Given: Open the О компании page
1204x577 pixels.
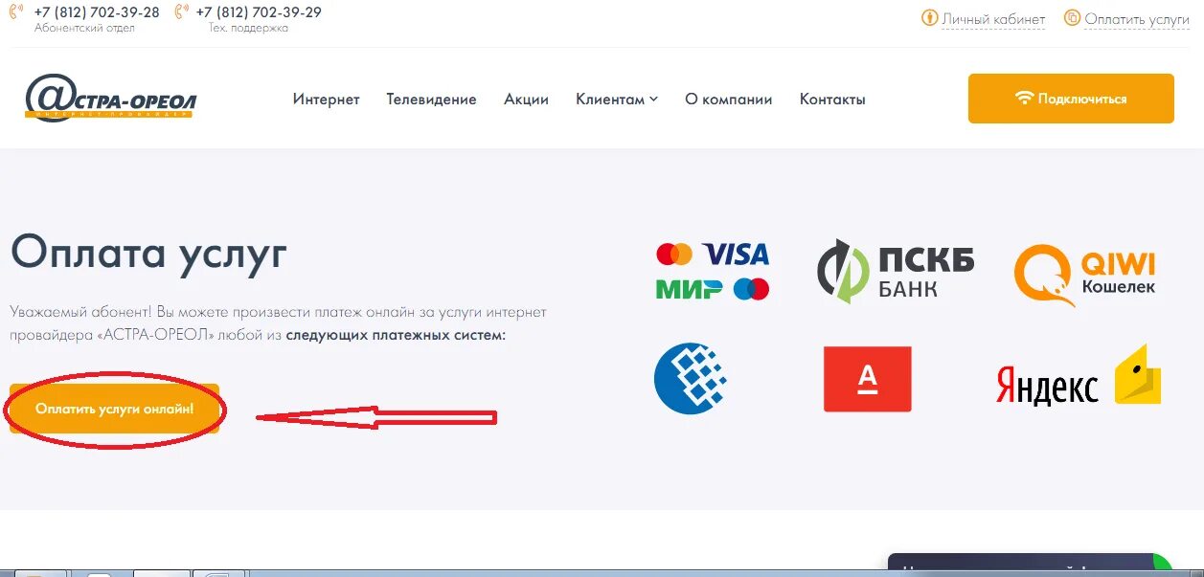Looking at the screenshot, I should [x=728, y=100].
